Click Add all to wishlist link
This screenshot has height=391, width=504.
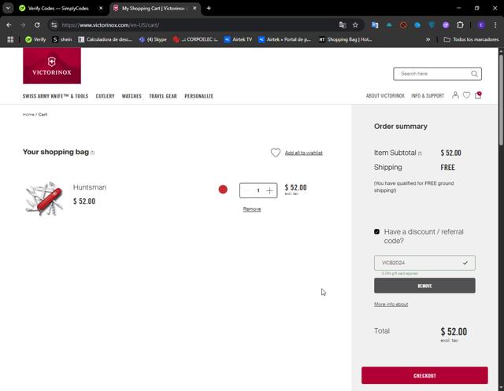(303, 153)
